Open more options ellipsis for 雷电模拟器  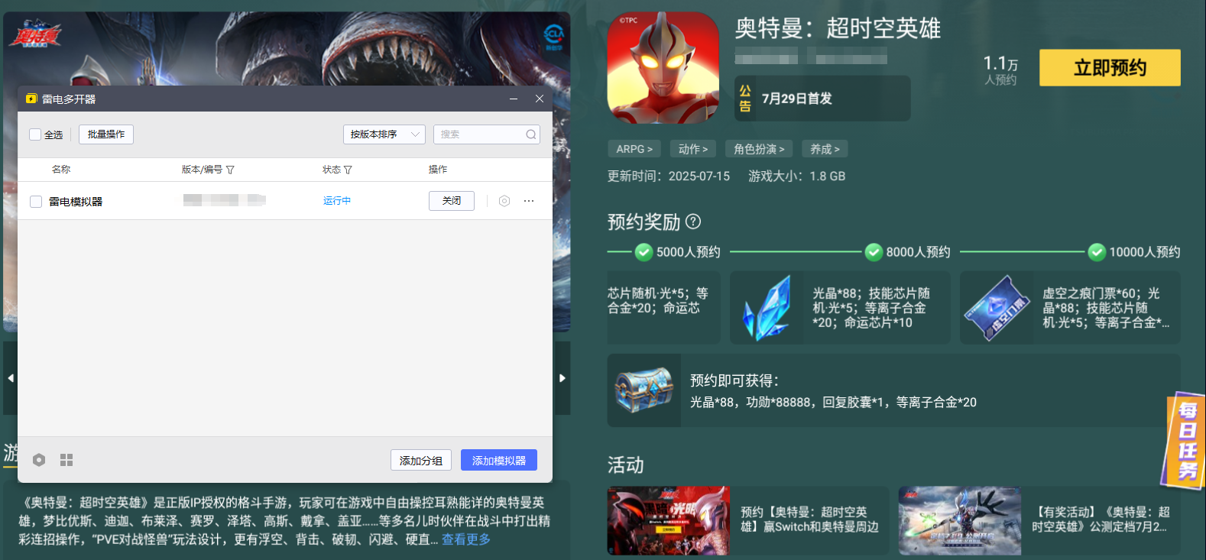click(529, 201)
